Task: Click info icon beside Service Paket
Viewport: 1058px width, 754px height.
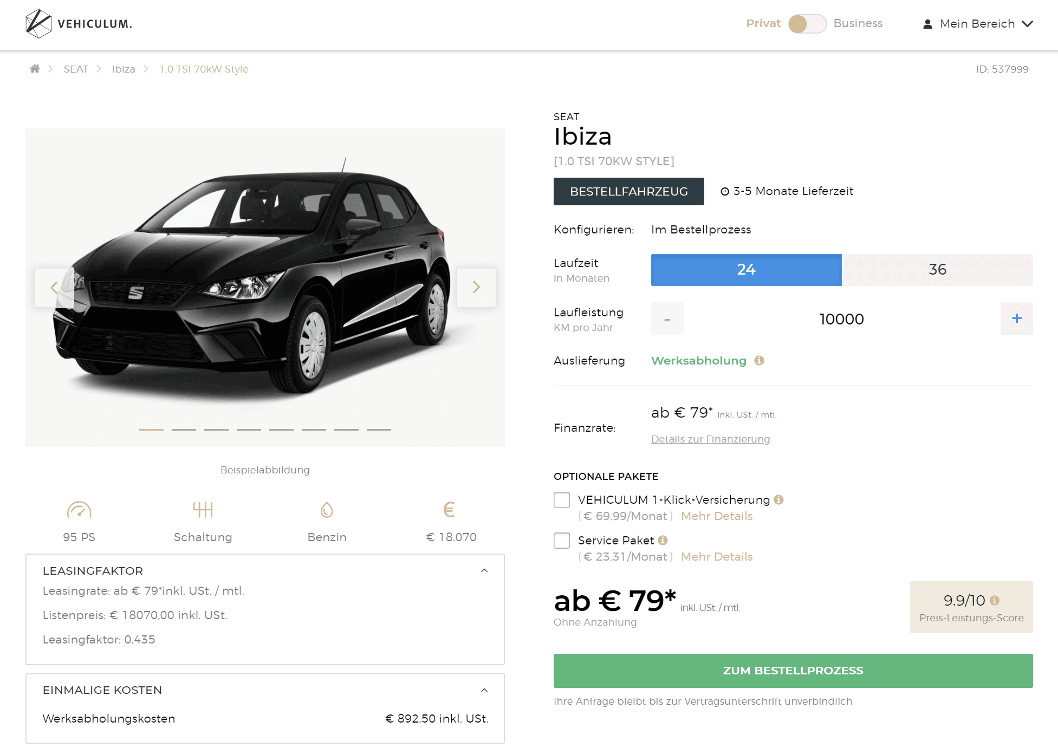Action: point(663,541)
